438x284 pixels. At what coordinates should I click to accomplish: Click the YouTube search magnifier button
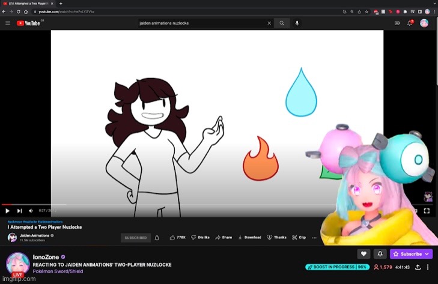tap(282, 23)
